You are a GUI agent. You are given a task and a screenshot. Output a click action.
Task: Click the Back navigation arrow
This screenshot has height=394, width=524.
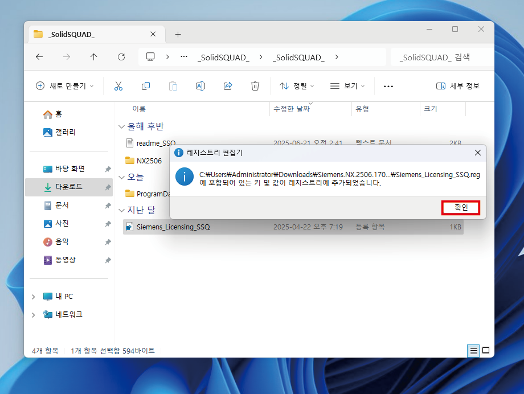39,57
